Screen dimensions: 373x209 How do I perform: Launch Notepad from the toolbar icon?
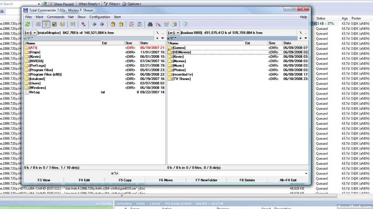click(x=185, y=24)
